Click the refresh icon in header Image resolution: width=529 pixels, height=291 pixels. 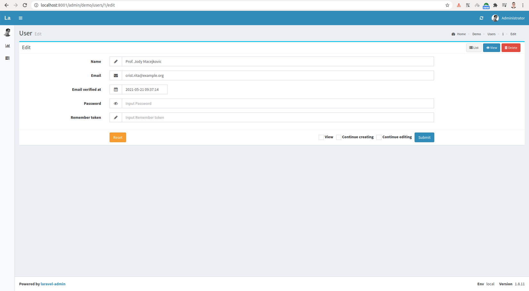[x=481, y=18]
